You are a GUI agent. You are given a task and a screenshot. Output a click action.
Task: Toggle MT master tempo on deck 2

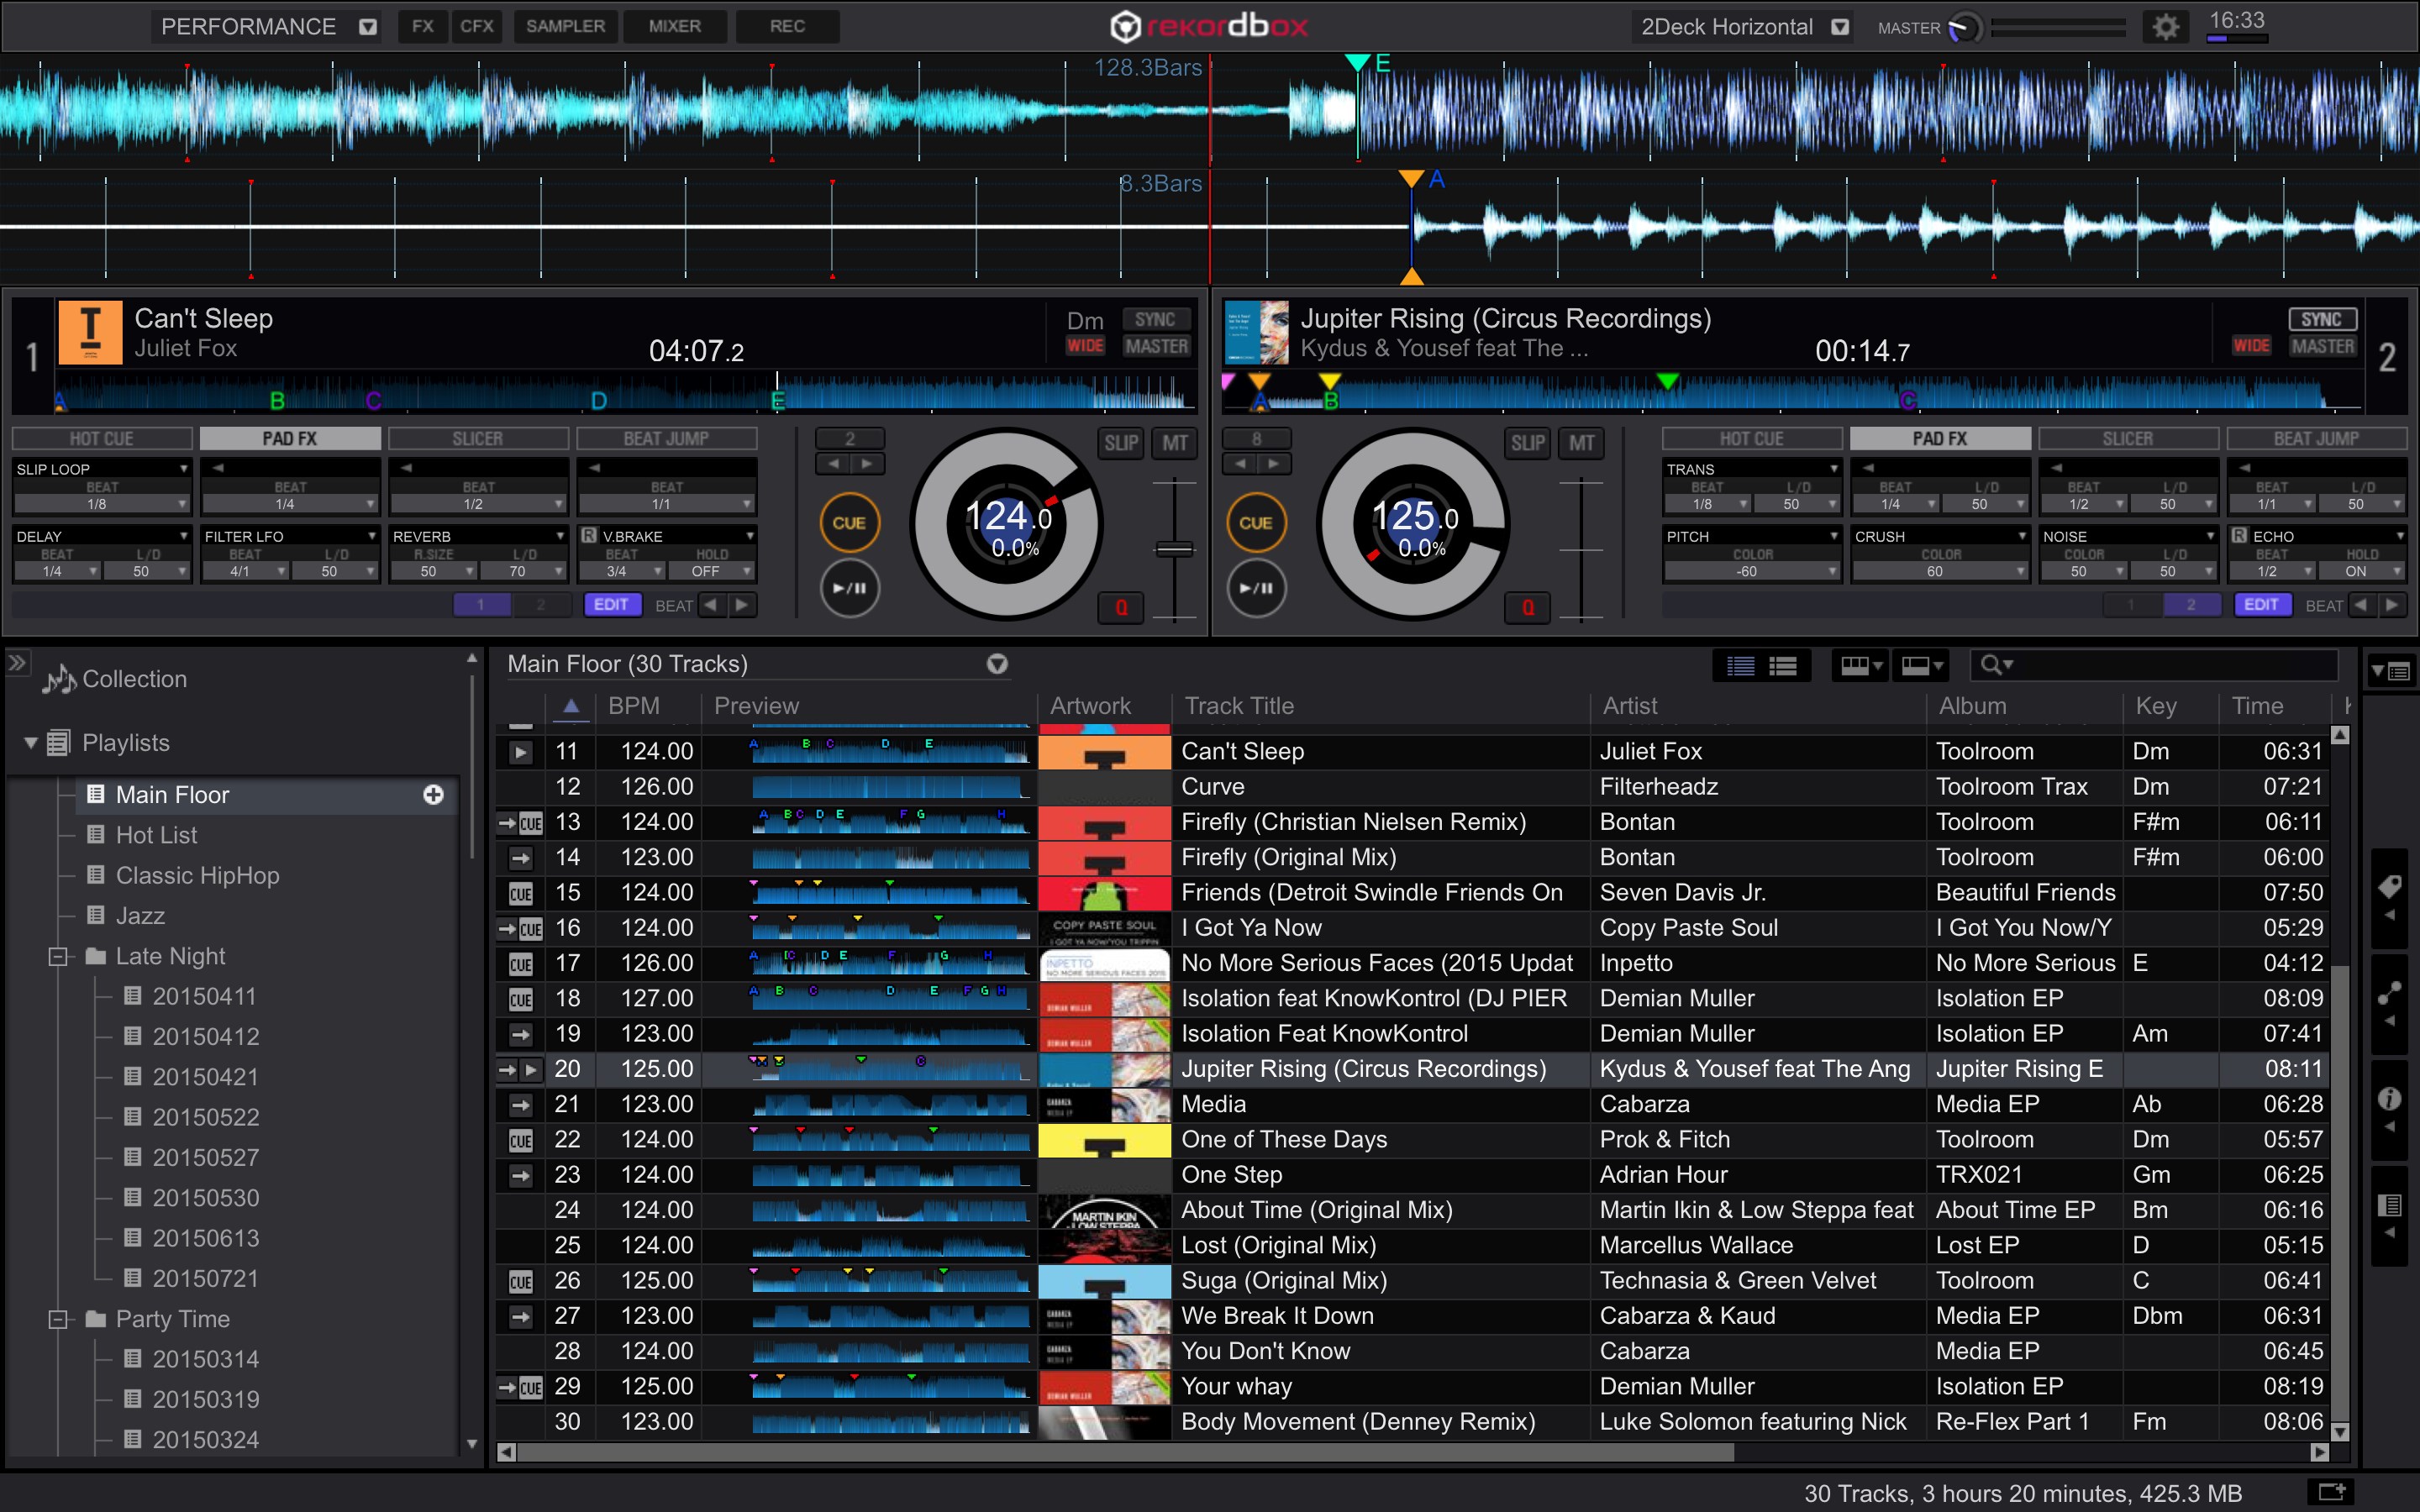pos(1581,443)
